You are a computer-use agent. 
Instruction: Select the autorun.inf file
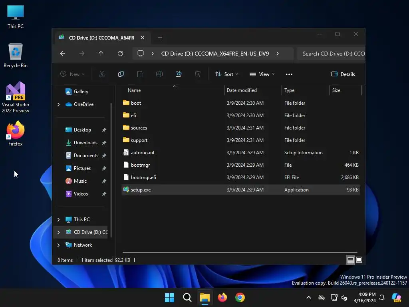tap(241, 153)
